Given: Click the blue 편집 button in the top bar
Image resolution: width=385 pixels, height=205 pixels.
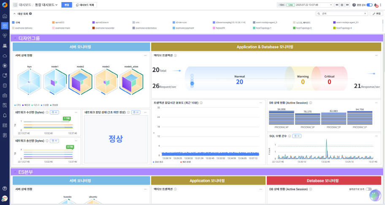Looking at the screenshot, I should point(67,5).
